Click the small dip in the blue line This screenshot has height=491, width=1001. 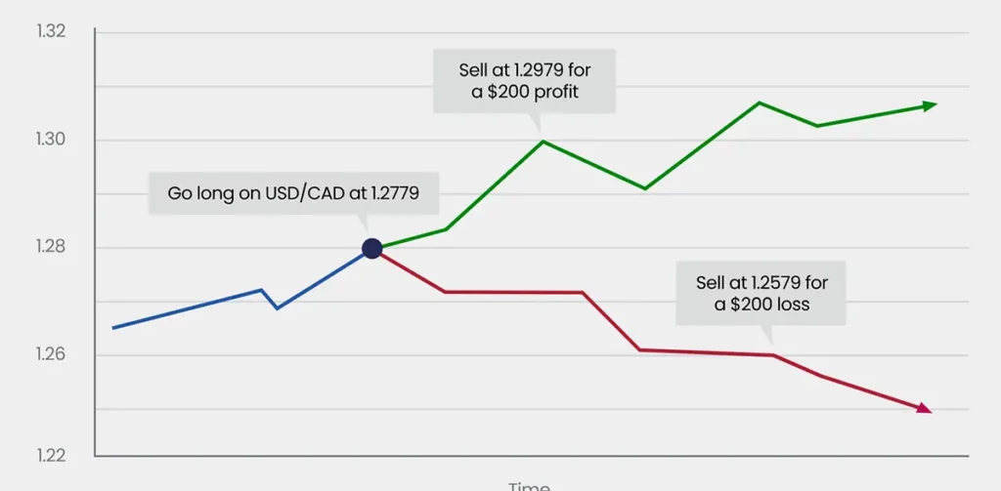tap(277, 308)
